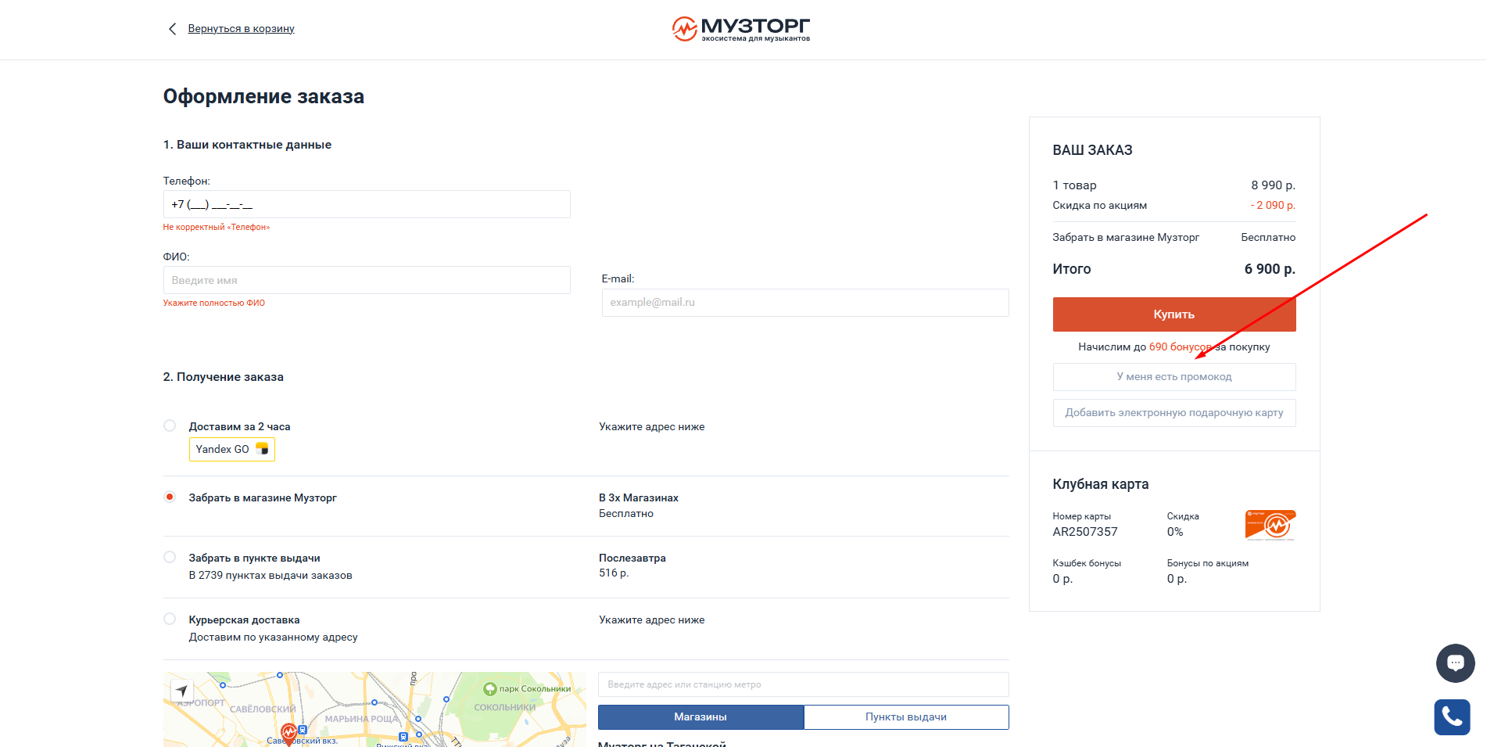Click the phone number input field
Viewport: 1487px width, 747px height.
366,204
